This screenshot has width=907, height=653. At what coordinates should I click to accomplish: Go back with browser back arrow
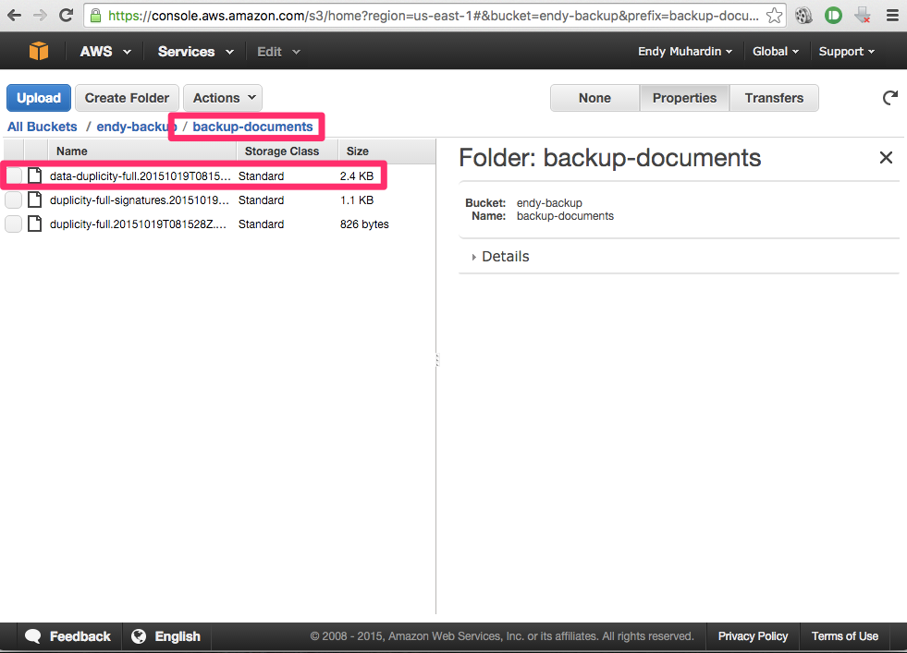[x=14, y=16]
